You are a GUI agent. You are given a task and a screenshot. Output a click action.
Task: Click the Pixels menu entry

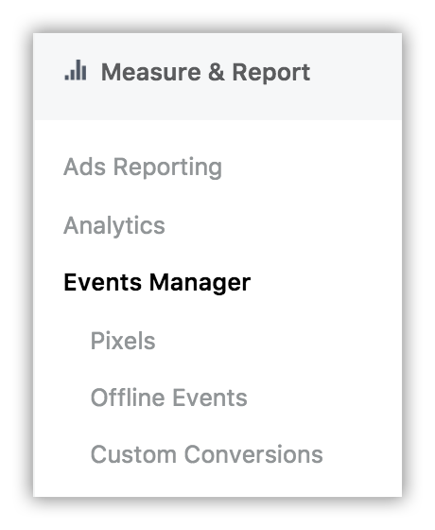(x=123, y=341)
